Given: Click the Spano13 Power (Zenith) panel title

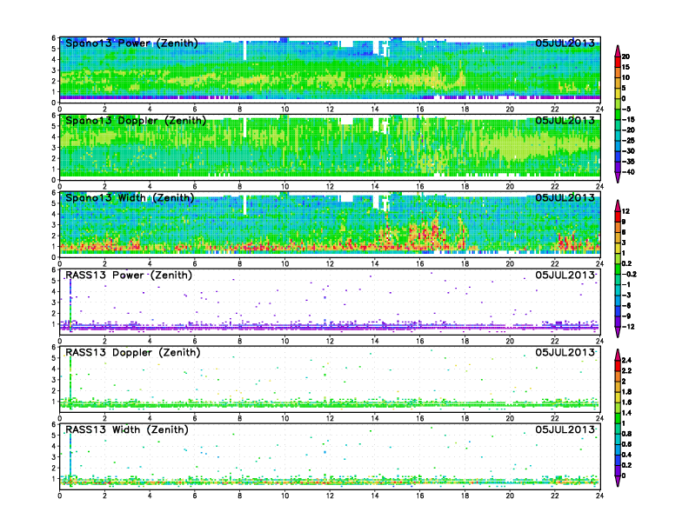Looking at the screenshot, I should [x=131, y=43].
